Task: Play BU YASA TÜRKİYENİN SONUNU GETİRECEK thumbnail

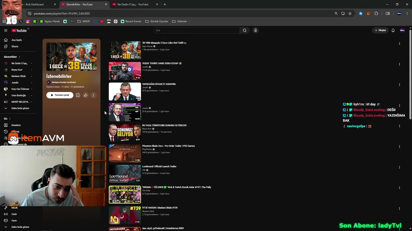Action: click(x=125, y=133)
